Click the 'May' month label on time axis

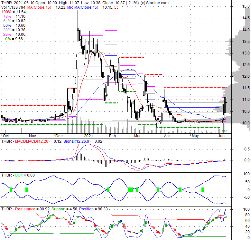[x=195, y=136]
